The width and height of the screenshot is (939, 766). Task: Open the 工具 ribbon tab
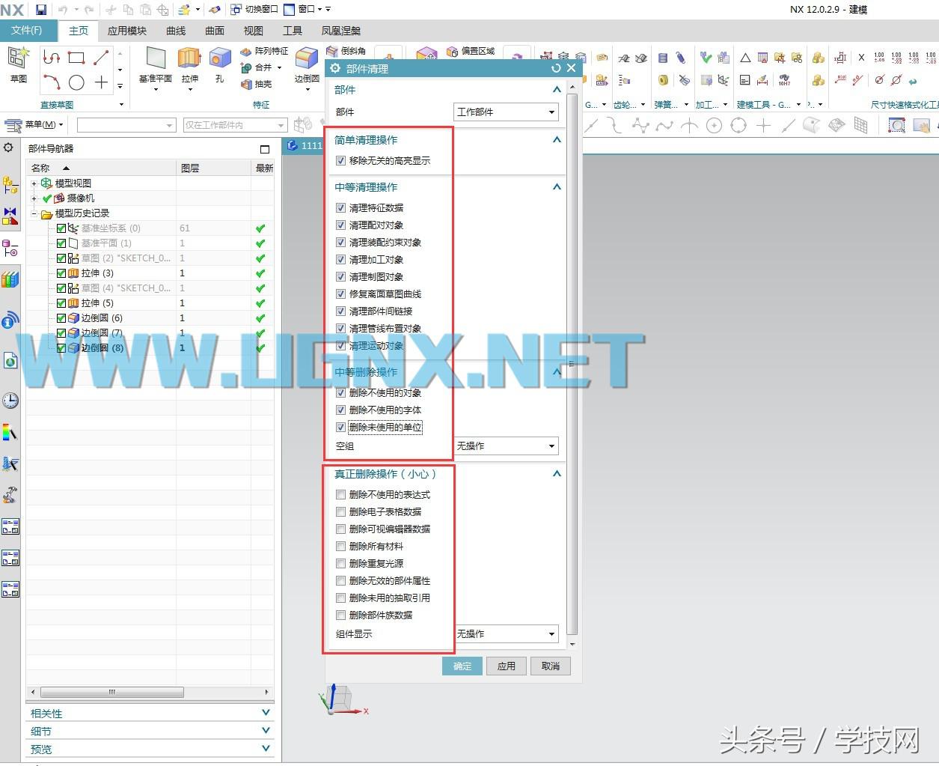[x=293, y=31]
